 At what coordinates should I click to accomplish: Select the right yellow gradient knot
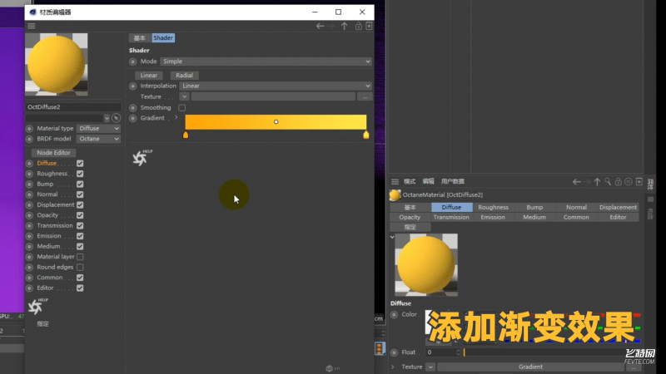click(366, 135)
